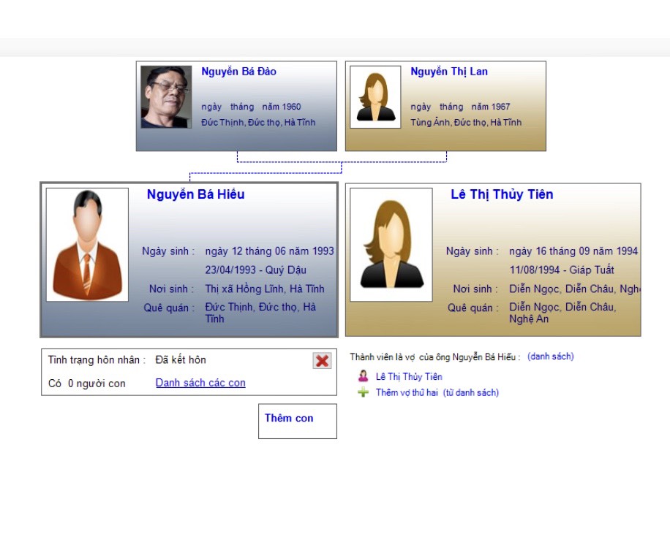Click năm 1960 on Nguyễn Bá Đào card
The image size is (670, 534).
coord(282,106)
